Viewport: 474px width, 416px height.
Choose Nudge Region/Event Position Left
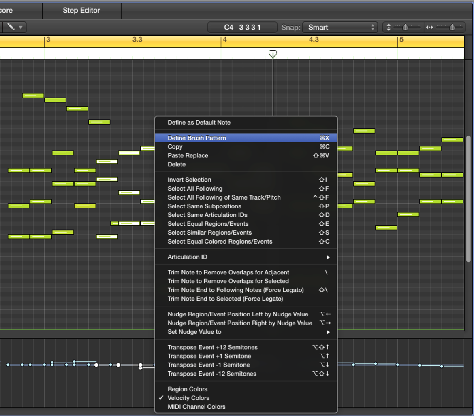(246, 314)
